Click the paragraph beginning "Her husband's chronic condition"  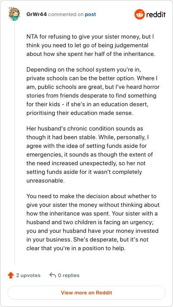(x=90, y=154)
